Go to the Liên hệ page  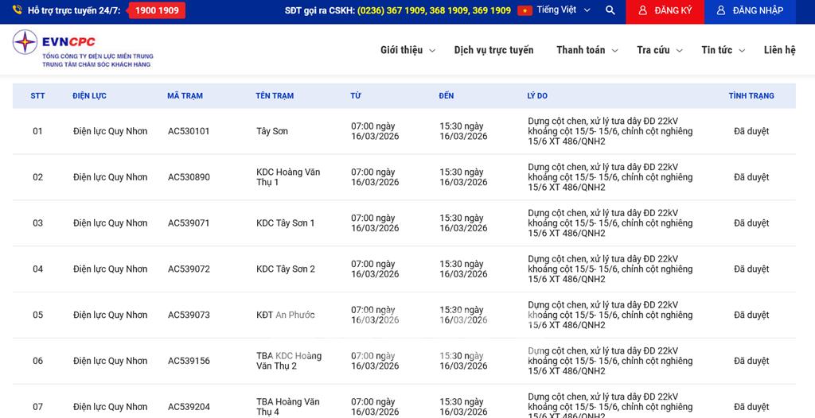point(779,50)
